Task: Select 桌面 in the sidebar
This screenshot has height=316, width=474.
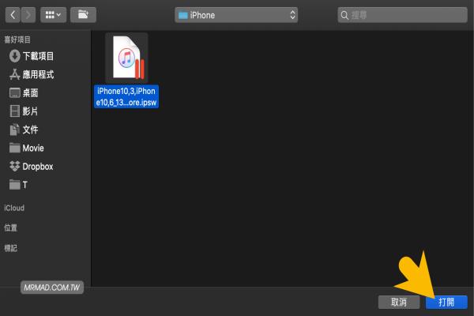Action: pyautogui.click(x=30, y=93)
